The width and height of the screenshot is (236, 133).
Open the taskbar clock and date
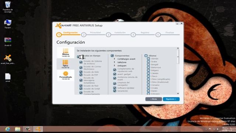click(x=227, y=129)
